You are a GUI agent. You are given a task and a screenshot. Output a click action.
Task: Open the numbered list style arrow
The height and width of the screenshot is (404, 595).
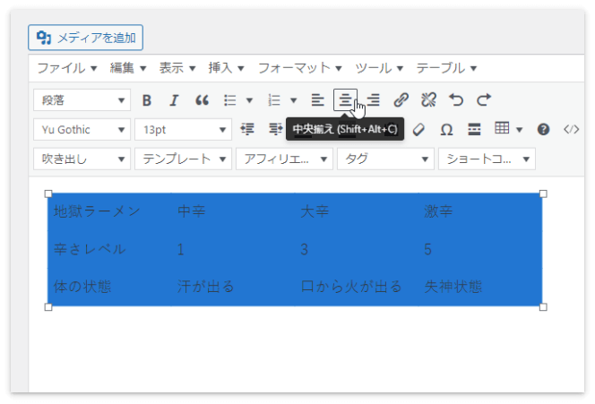pos(293,100)
